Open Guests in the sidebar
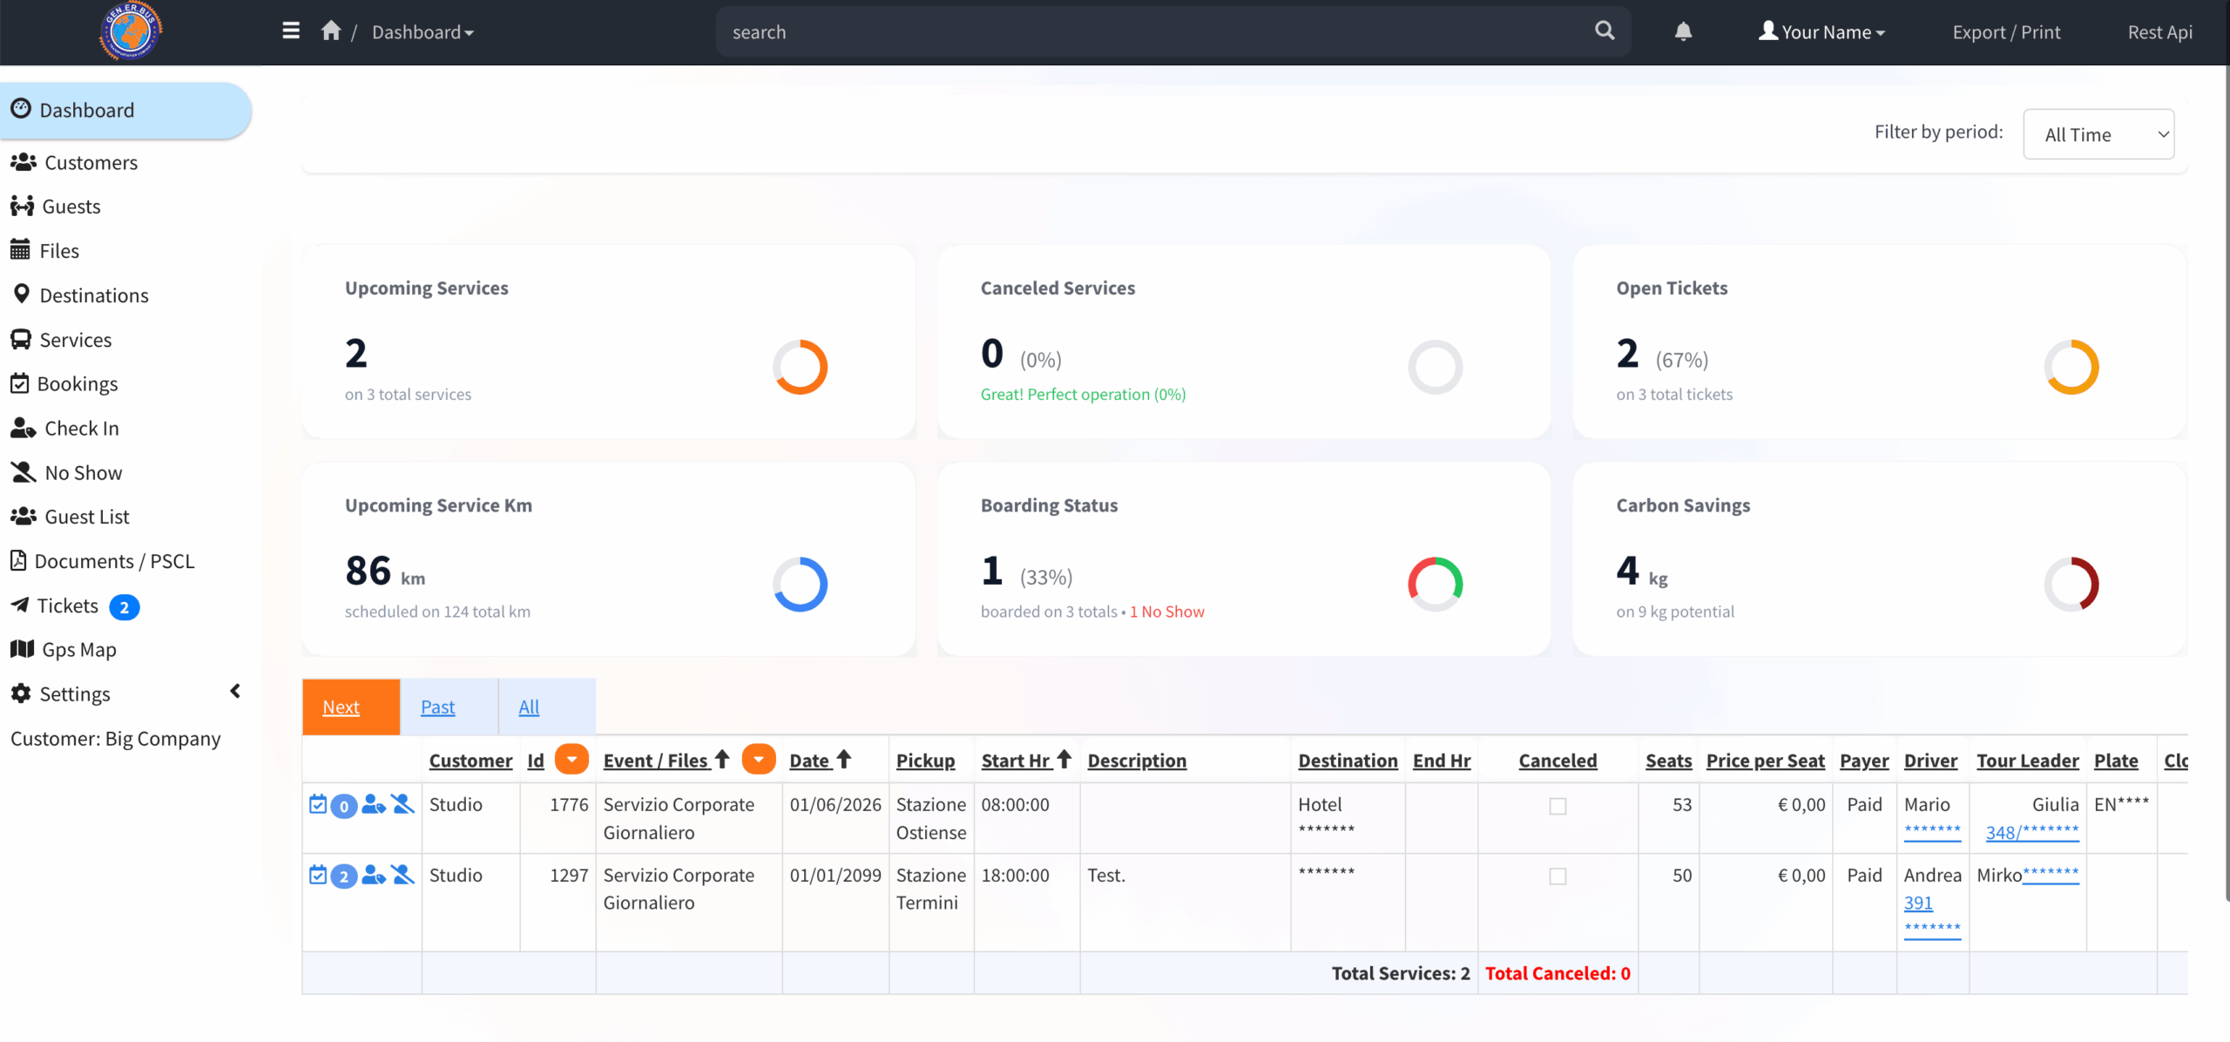Viewport: 2230px width, 1042px height. click(56, 206)
